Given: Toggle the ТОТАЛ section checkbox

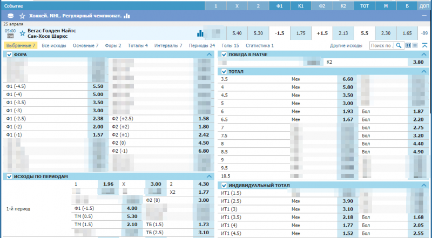Looking at the screenshot, I should (224, 71).
